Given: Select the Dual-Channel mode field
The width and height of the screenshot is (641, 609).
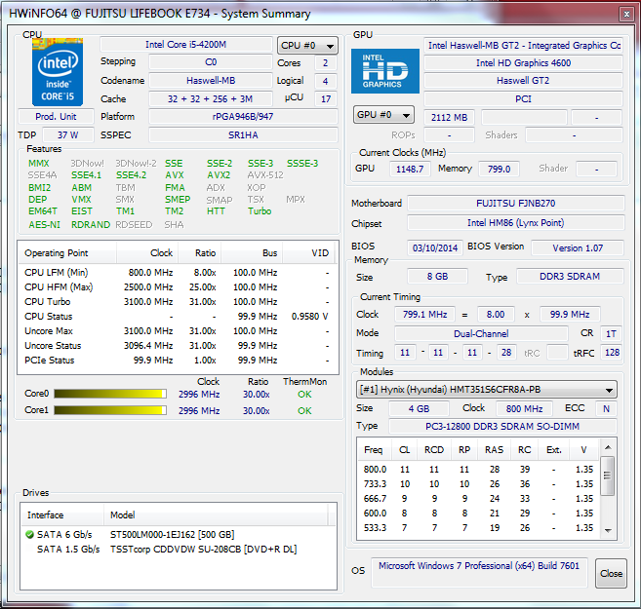Looking at the screenshot, I should click(481, 334).
